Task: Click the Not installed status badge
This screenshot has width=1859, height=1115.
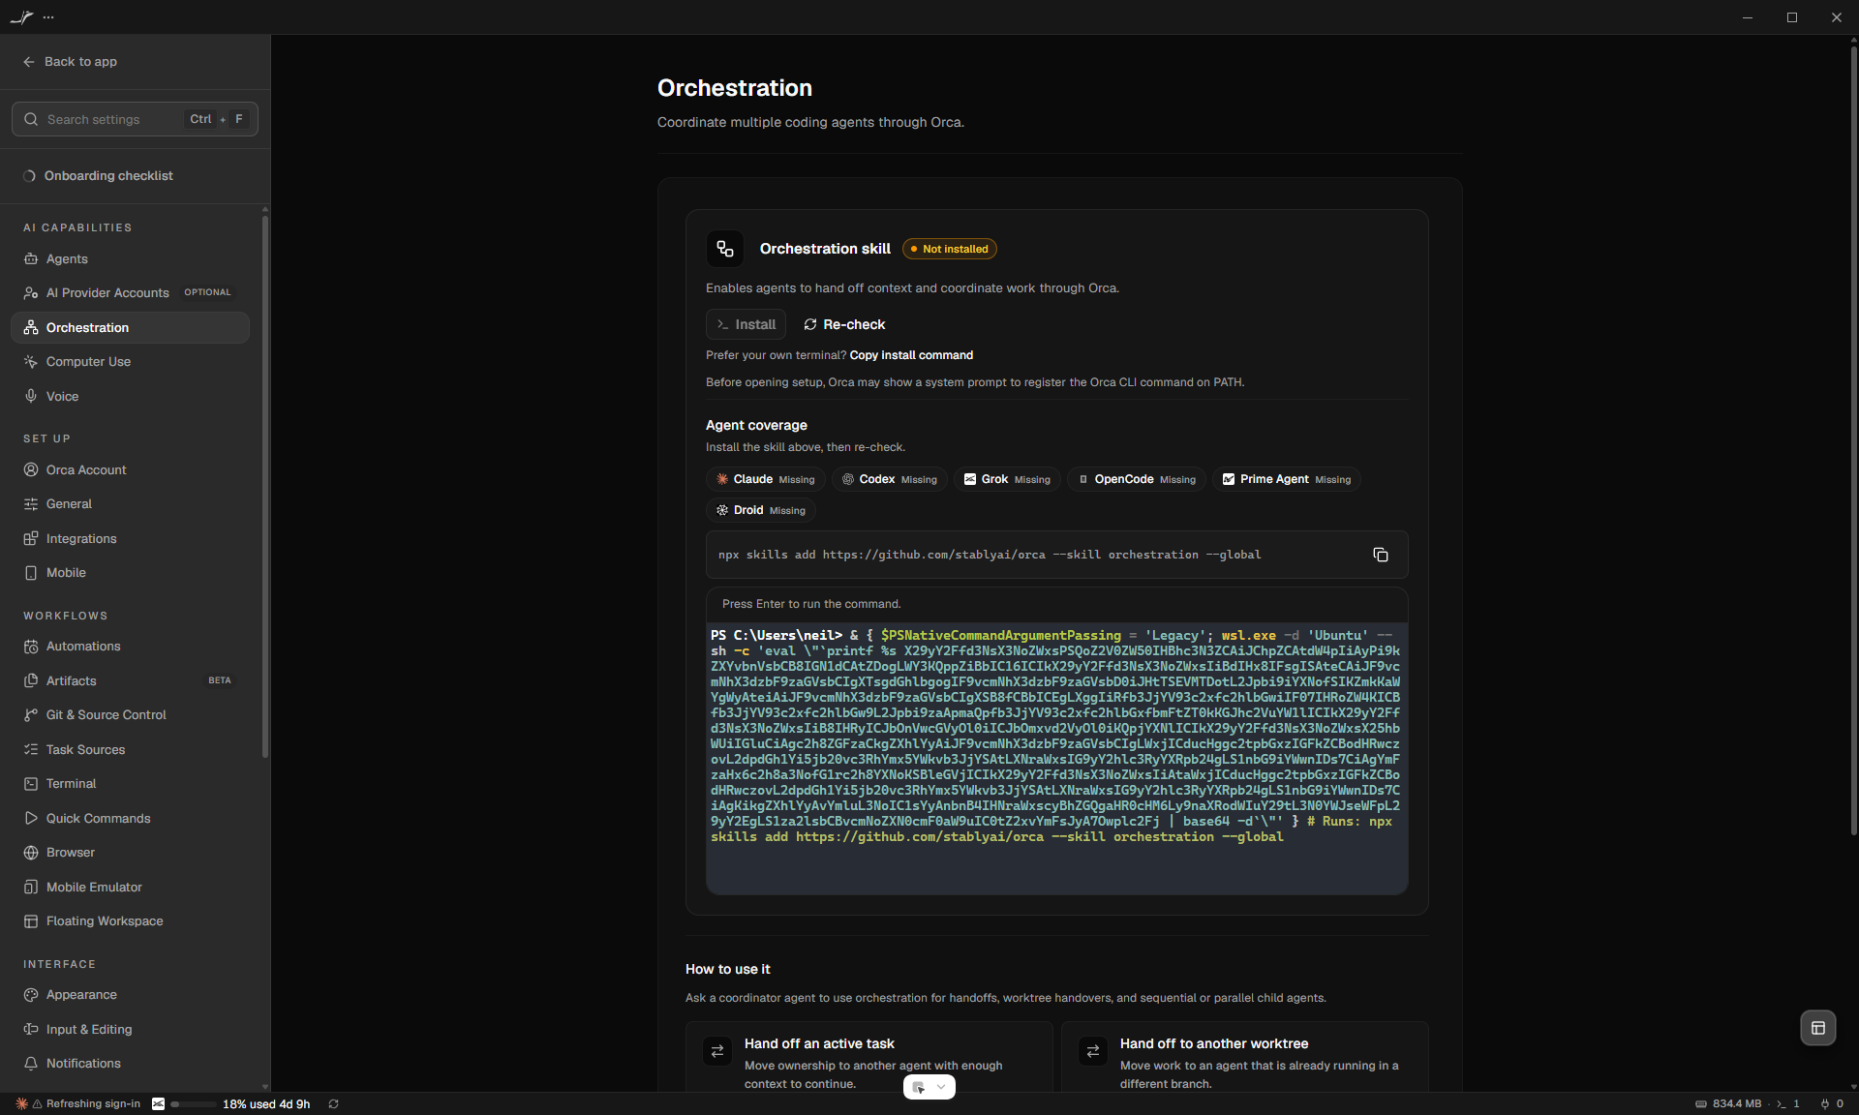Action: 949,250
